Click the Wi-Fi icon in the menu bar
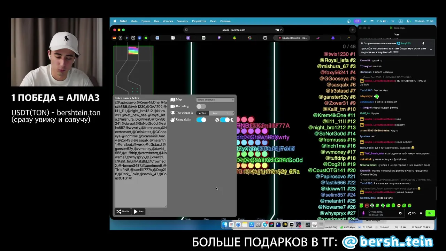This screenshot has height=251, width=446. (x=393, y=21)
